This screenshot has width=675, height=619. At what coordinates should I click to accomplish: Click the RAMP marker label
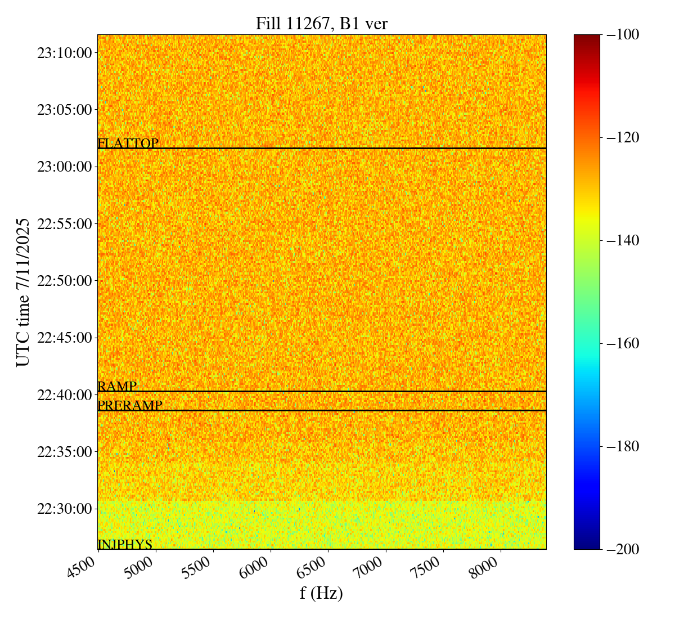(117, 386)
